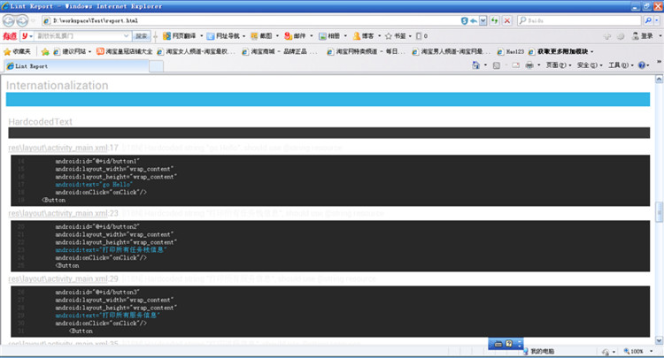Click the floating language bar keyboard icon
Screen dimensions: 664x358
pos(498,344)
